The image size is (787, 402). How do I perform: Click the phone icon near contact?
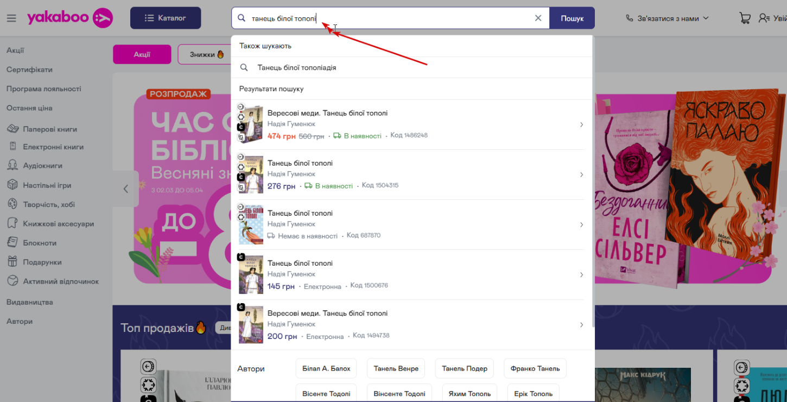(630, 18)
